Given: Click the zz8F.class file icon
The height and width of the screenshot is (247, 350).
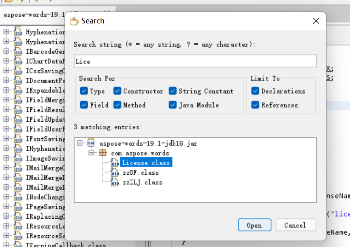Looking at the screenshot, I should click(x=115, y=173).
